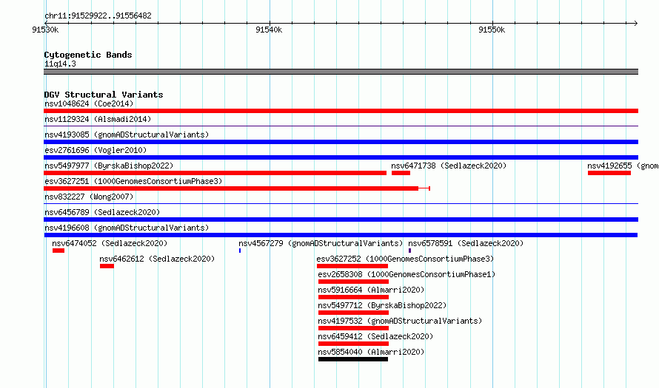Open the nsv4196608 gnomAD blue variant bar
This screenshot has width=659, height=388.
click(341, 235)
